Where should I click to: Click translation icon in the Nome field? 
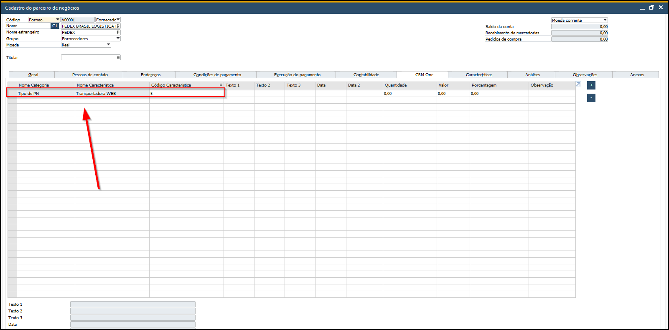[118, 26]
